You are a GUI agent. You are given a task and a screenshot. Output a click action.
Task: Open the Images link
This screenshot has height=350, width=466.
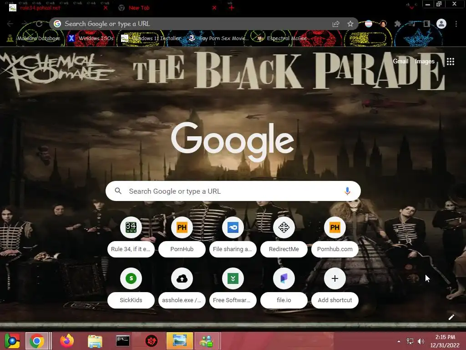click(425, 62)
